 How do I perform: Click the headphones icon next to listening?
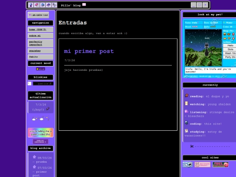[186, 111]
